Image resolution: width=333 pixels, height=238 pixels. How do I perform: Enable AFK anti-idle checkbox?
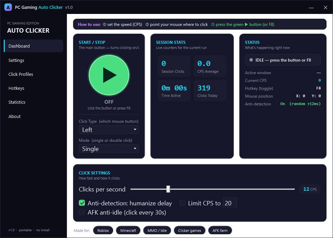(x=82, y=212)
